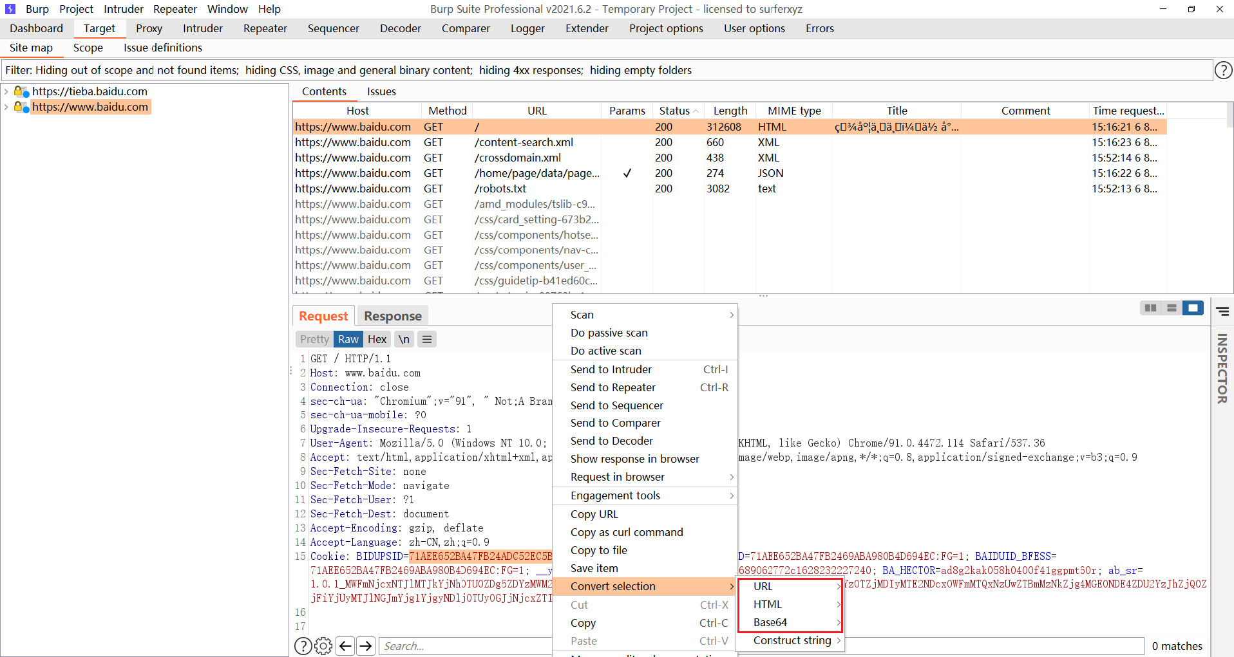
Task: Sort the table by Status column
Action: pyautogui.click(x=678, y=111)
